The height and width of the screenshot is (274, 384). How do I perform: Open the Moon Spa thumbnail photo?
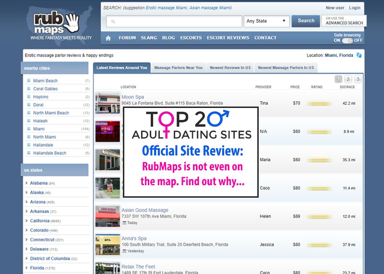coord(108,103)
